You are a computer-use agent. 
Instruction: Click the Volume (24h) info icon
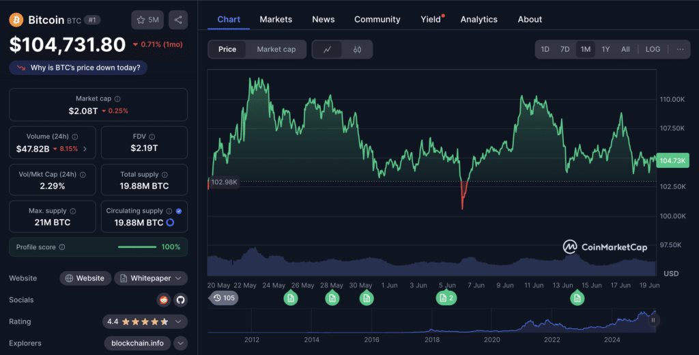75,137
